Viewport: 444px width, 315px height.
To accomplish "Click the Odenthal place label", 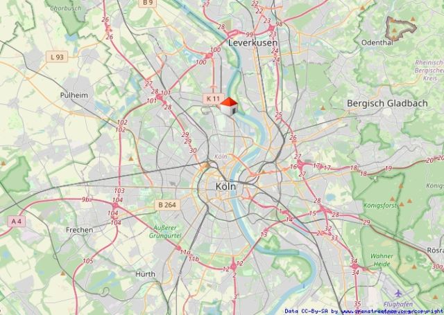I will pyautogui.click(x=377, y=43).
